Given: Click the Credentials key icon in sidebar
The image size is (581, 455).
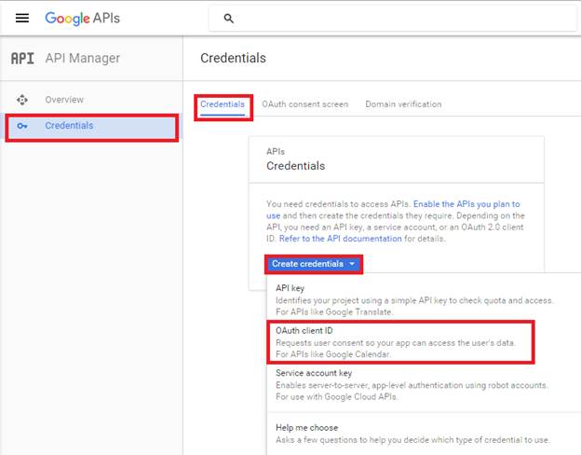Looking at the screenshot, I should pyautogui.click(x=22, y=126).
